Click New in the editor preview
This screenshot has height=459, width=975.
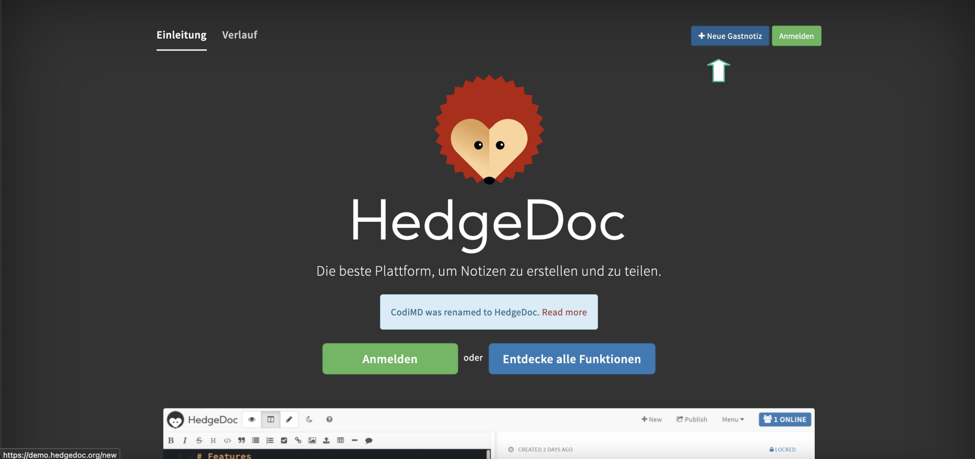coord(651,419)
